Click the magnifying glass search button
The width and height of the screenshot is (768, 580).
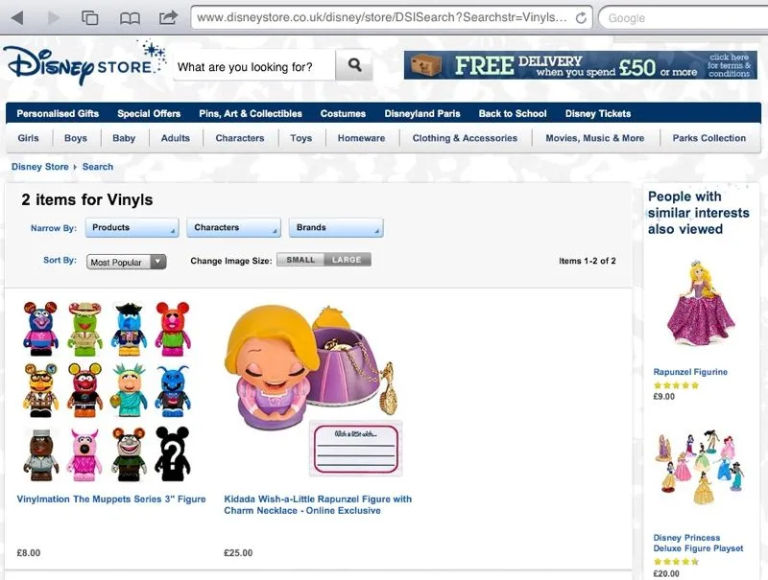(354, 65)
